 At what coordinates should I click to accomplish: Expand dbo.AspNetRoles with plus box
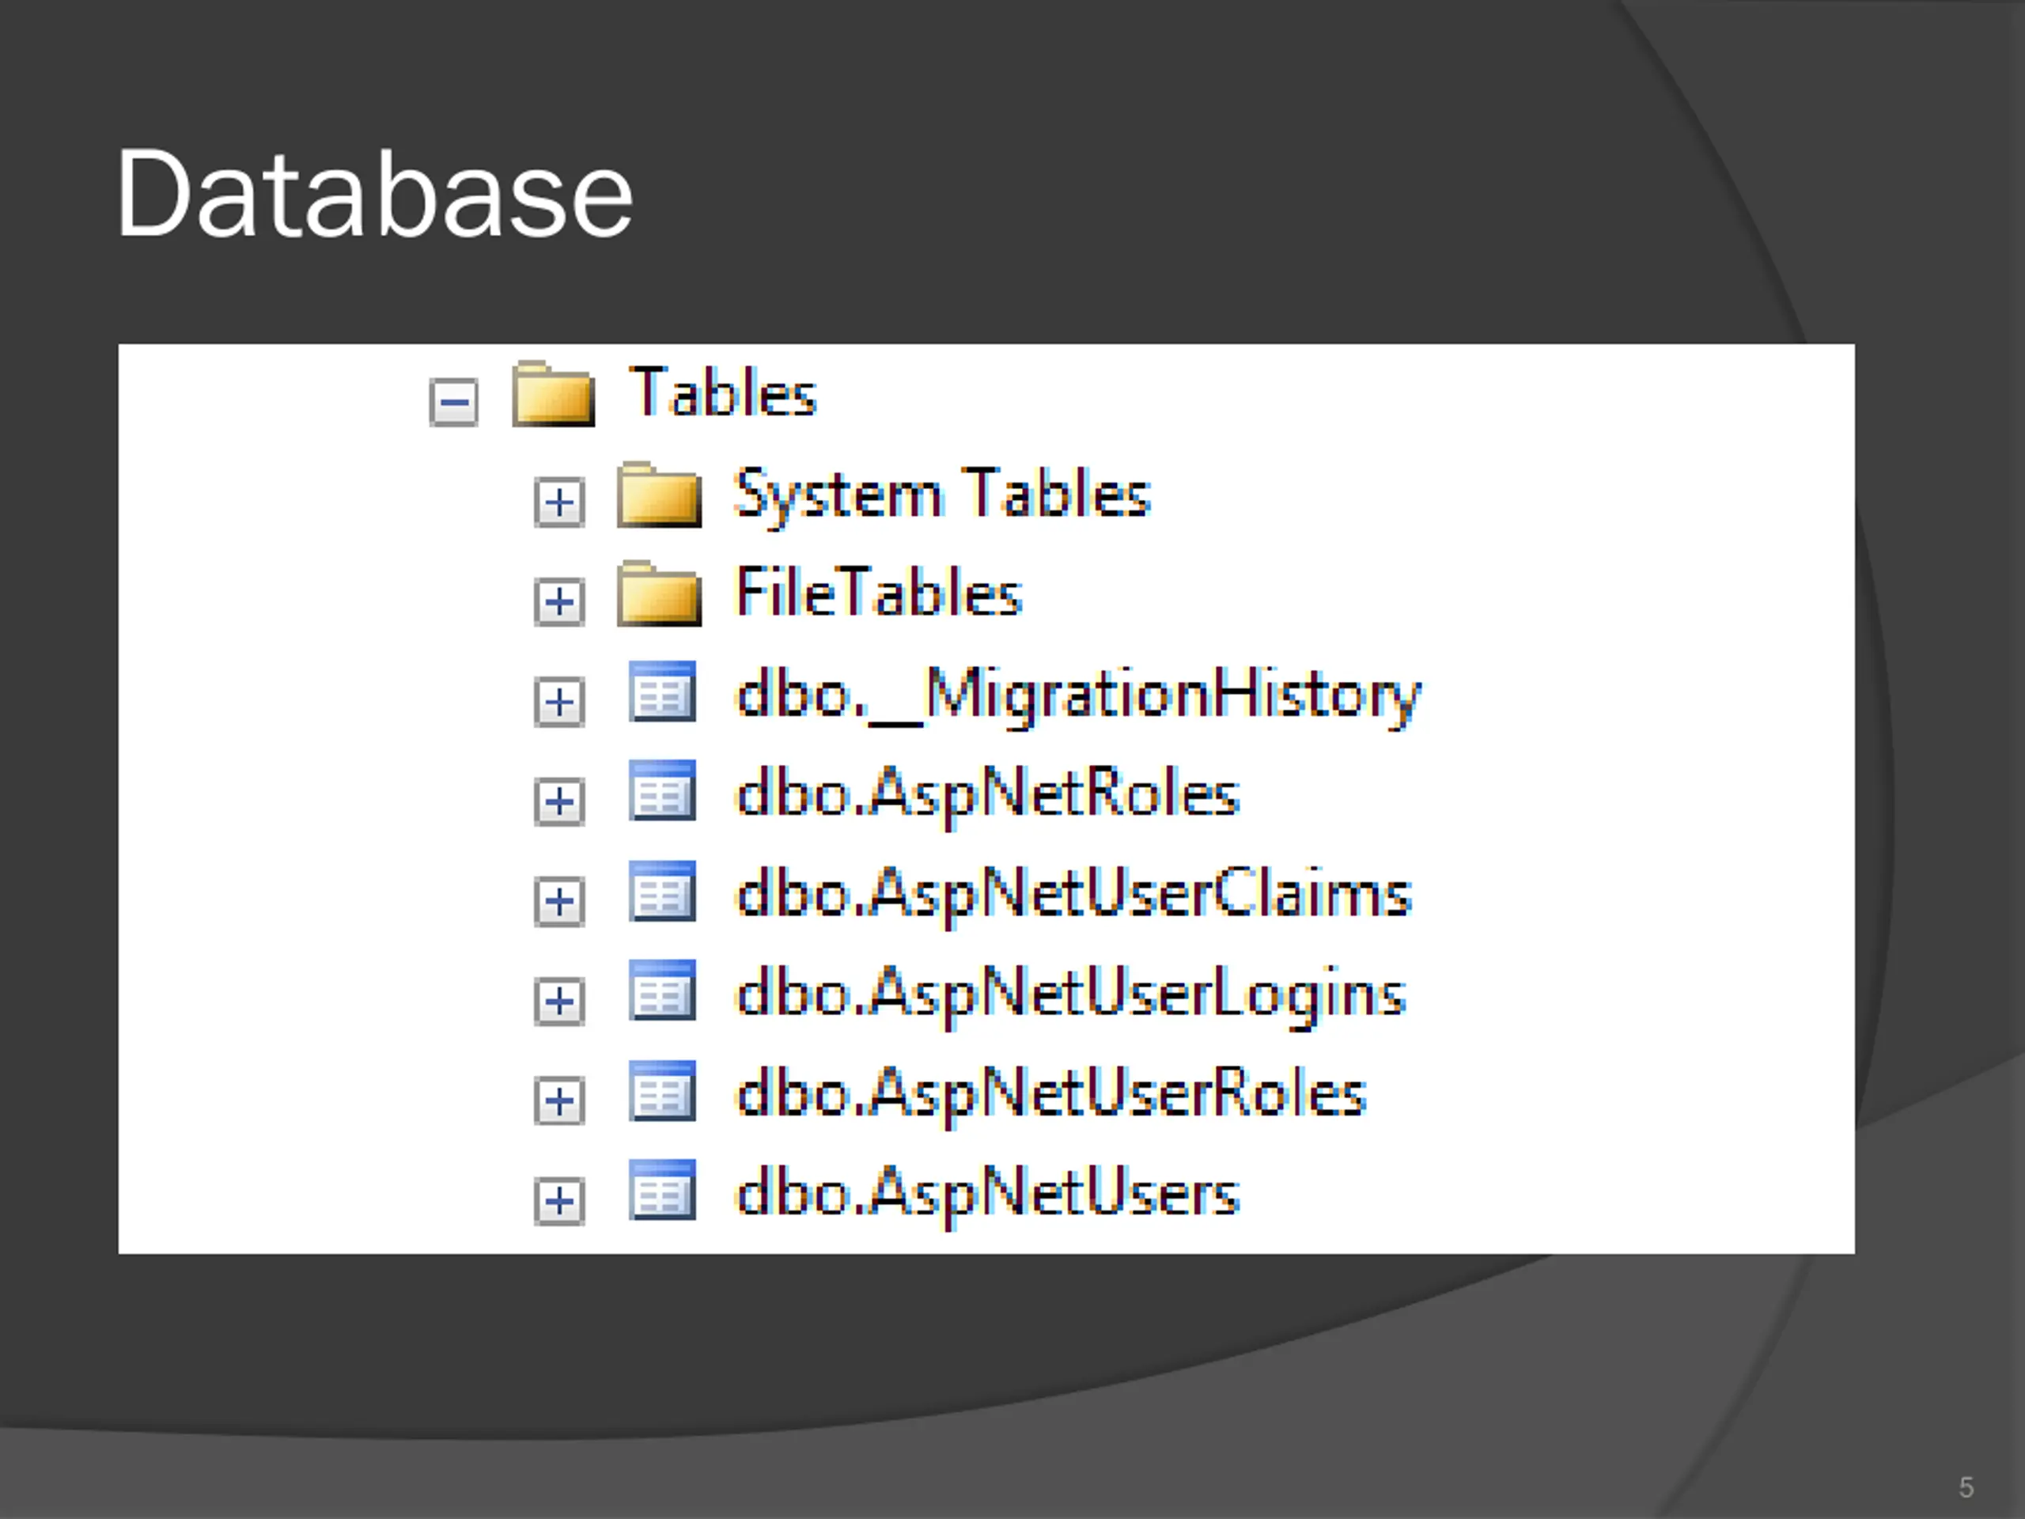pos(559,802)
